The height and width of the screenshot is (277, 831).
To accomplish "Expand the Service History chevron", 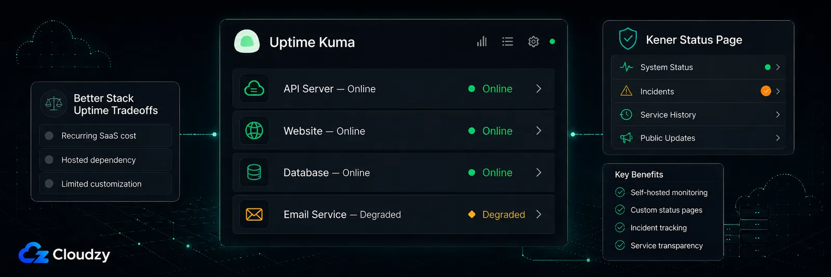I will pyautogui.click(x=778, y=114).
